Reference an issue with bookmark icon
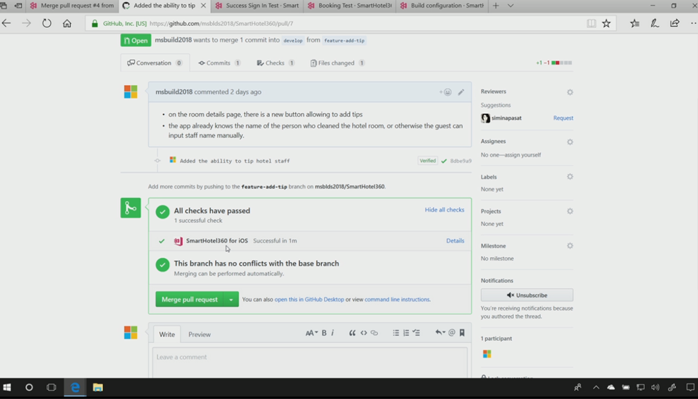This screenshot has height=399, width=698. [x=462, y=333]
